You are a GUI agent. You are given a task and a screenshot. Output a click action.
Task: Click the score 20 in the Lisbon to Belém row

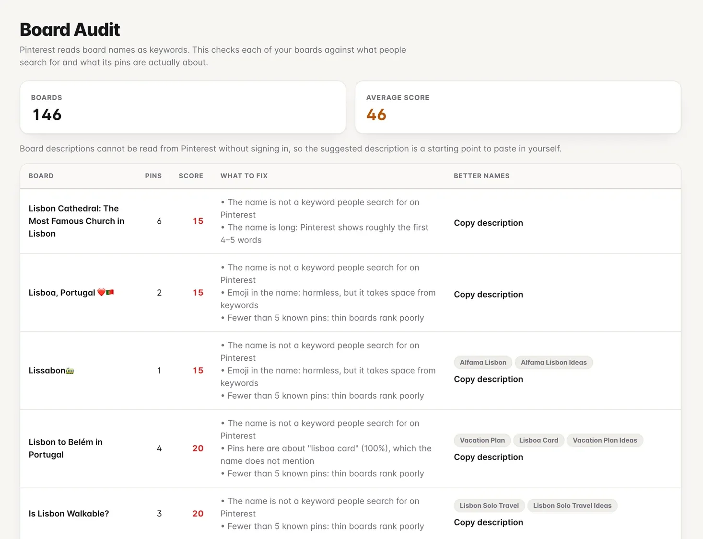pyautogui.click(x=198, y=448)
